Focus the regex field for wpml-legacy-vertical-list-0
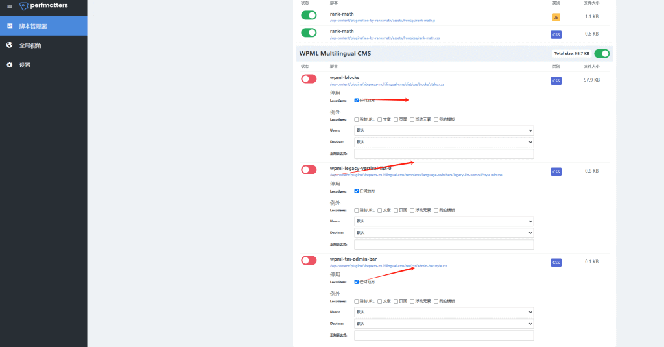This screenshot has width=664, height=347. pos(444,245)
